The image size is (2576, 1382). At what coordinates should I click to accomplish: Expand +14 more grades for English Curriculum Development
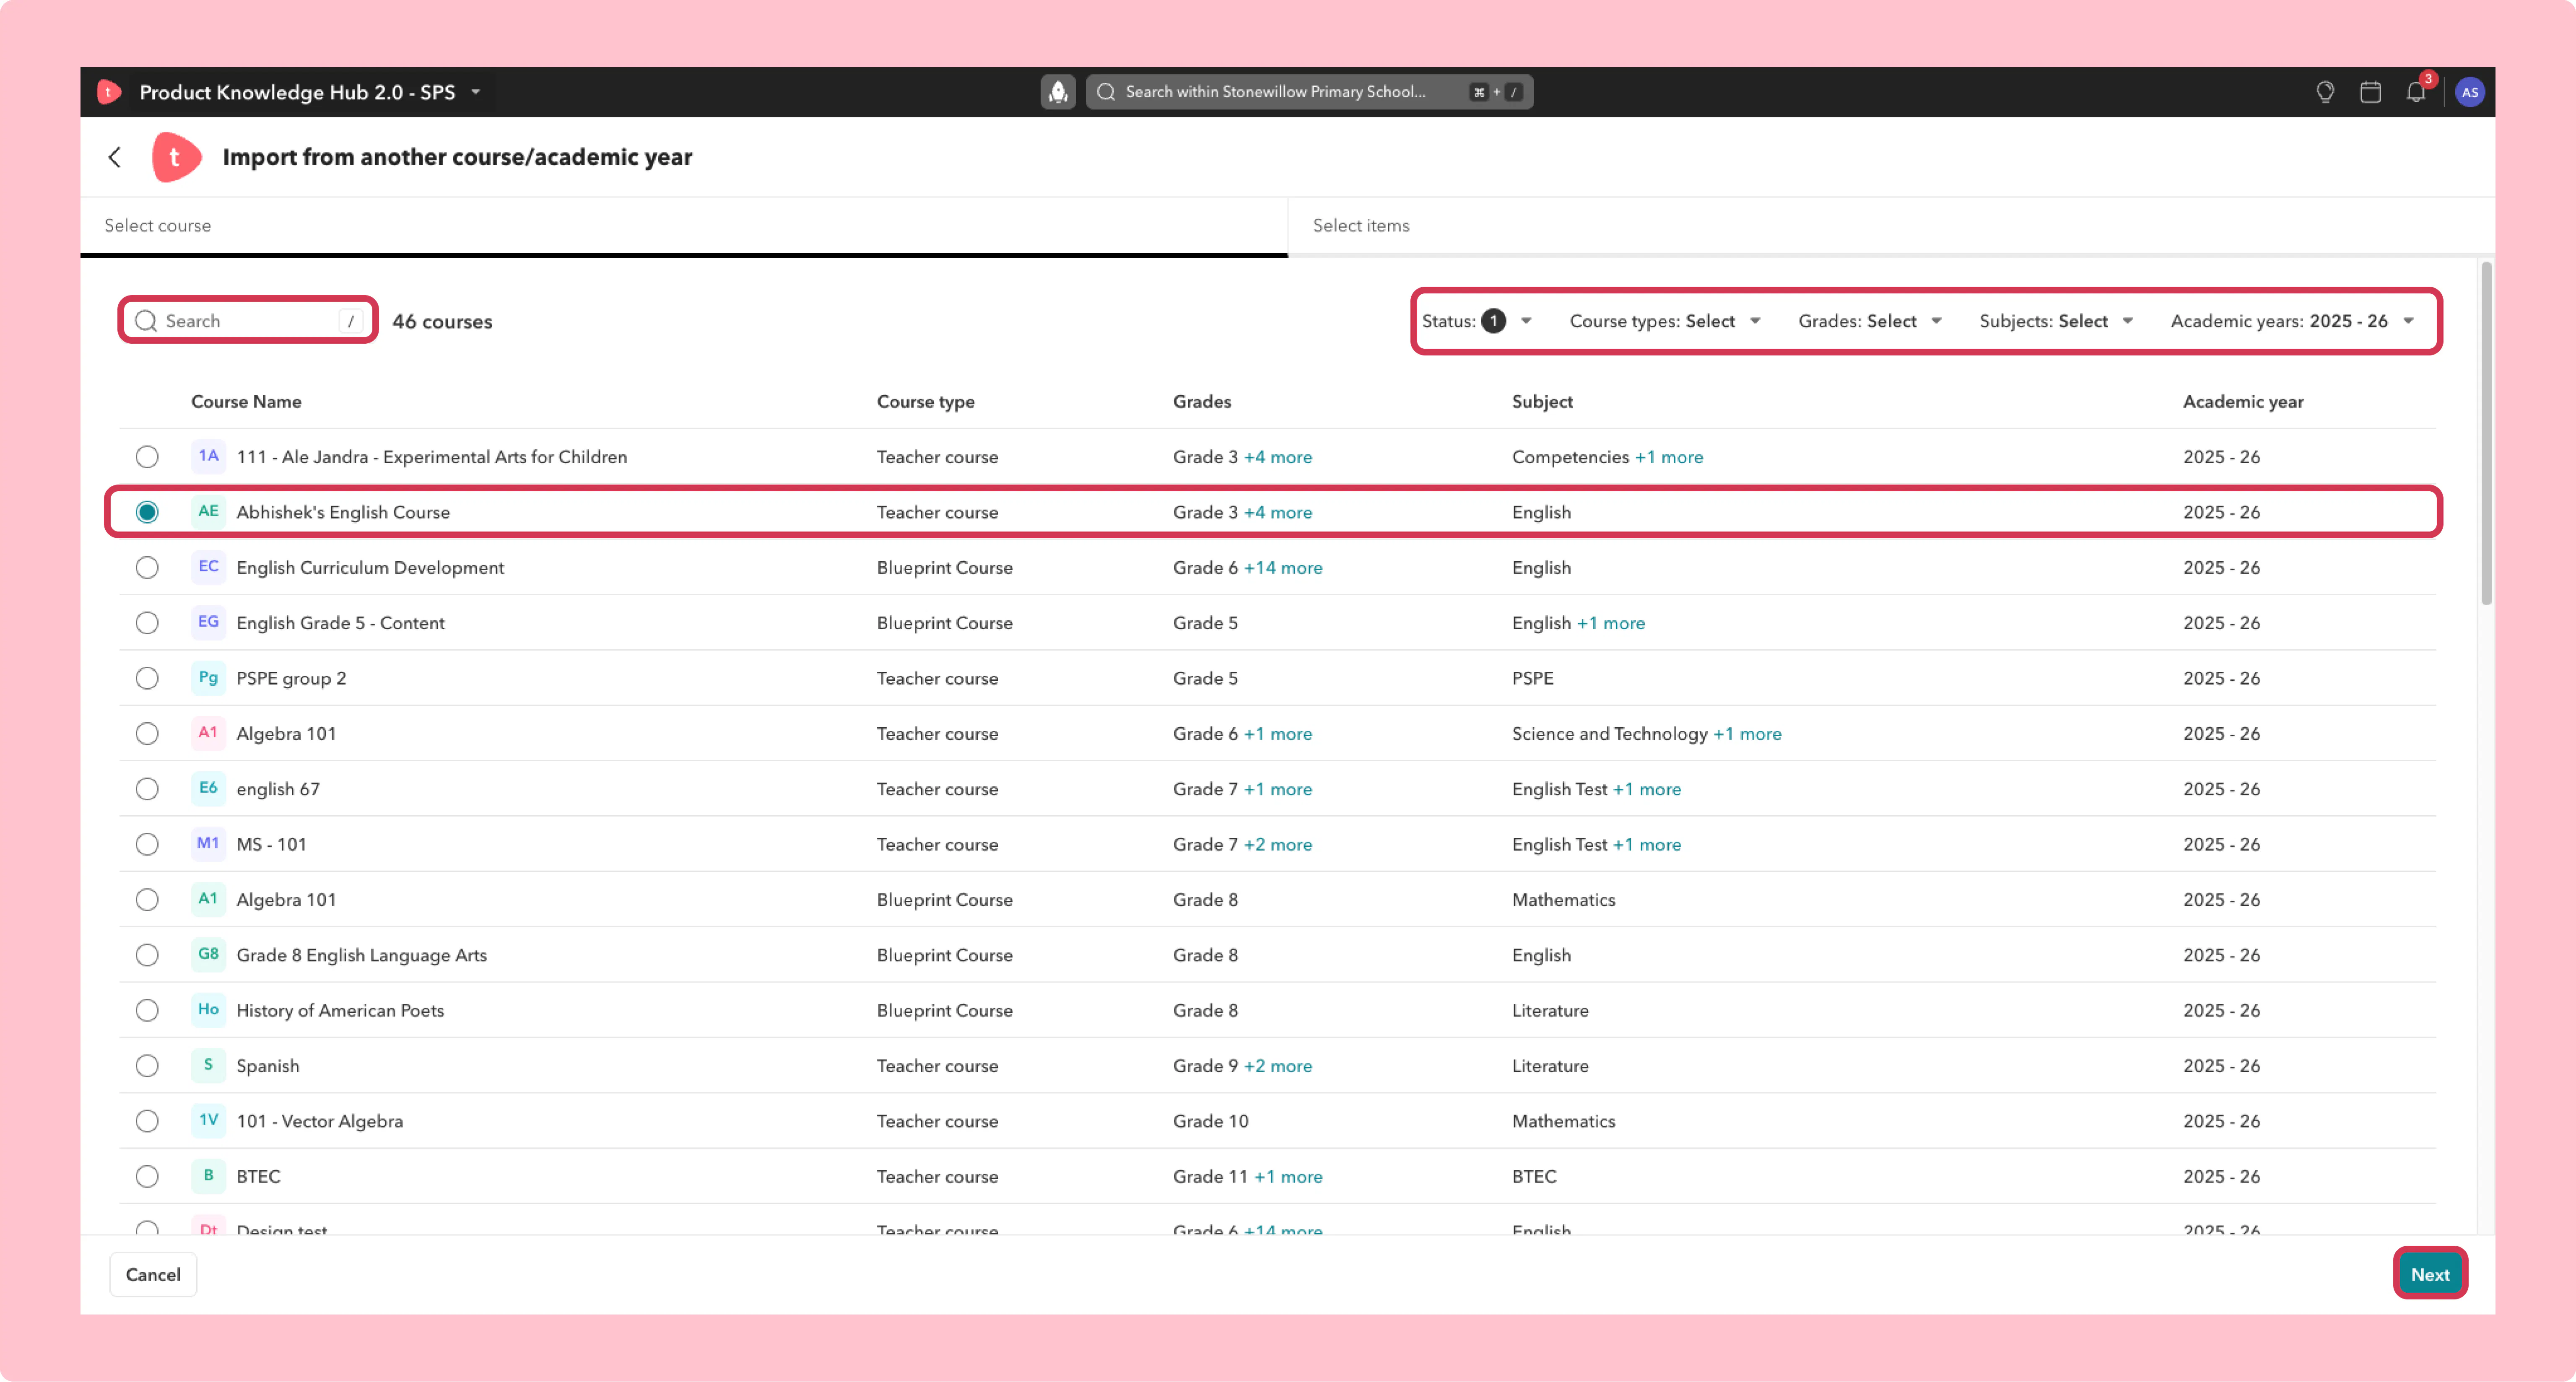[1283, 568]
